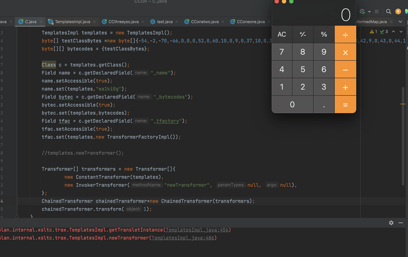
Task: Click the editor vertical scrollbar thumb
Action: [403, 136]
